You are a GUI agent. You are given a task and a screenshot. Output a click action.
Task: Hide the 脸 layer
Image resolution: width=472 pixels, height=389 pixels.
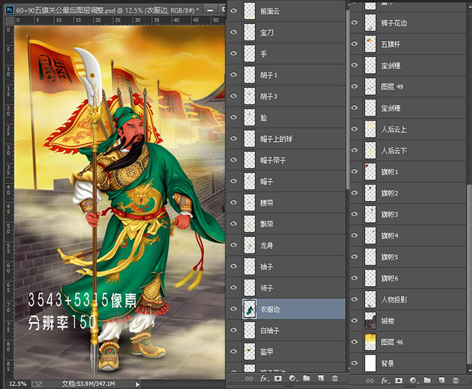234,117
